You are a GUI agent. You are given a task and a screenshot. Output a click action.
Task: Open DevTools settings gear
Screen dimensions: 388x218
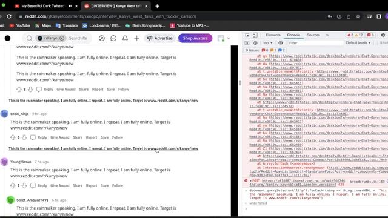point(383,35)
